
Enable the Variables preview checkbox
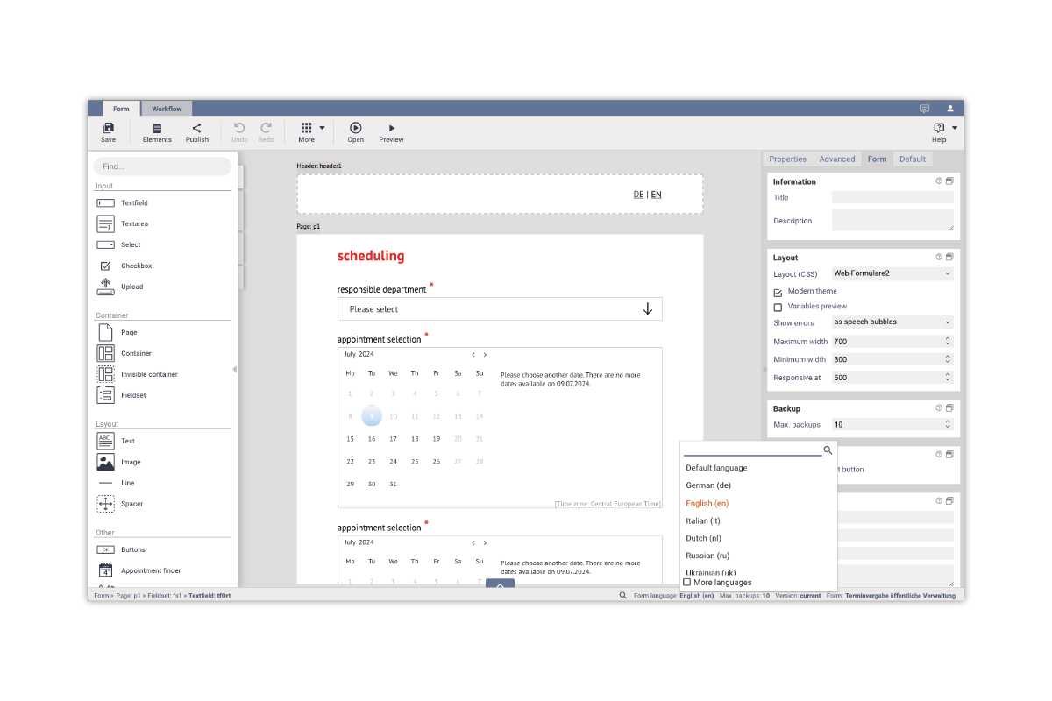tap(778, 308)
